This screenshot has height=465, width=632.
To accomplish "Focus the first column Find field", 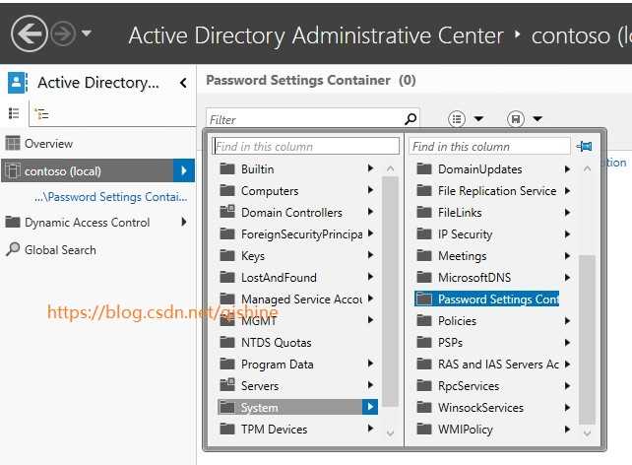I will pyautogui.click(x=305, y=146).
